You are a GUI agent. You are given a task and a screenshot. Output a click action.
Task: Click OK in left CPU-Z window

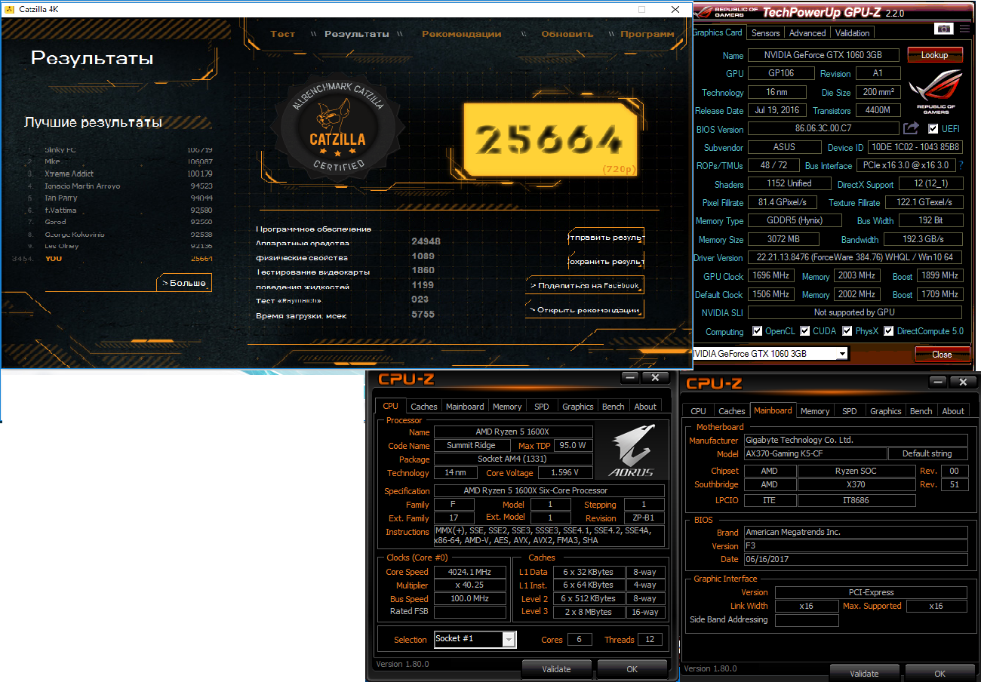[632, 668]
